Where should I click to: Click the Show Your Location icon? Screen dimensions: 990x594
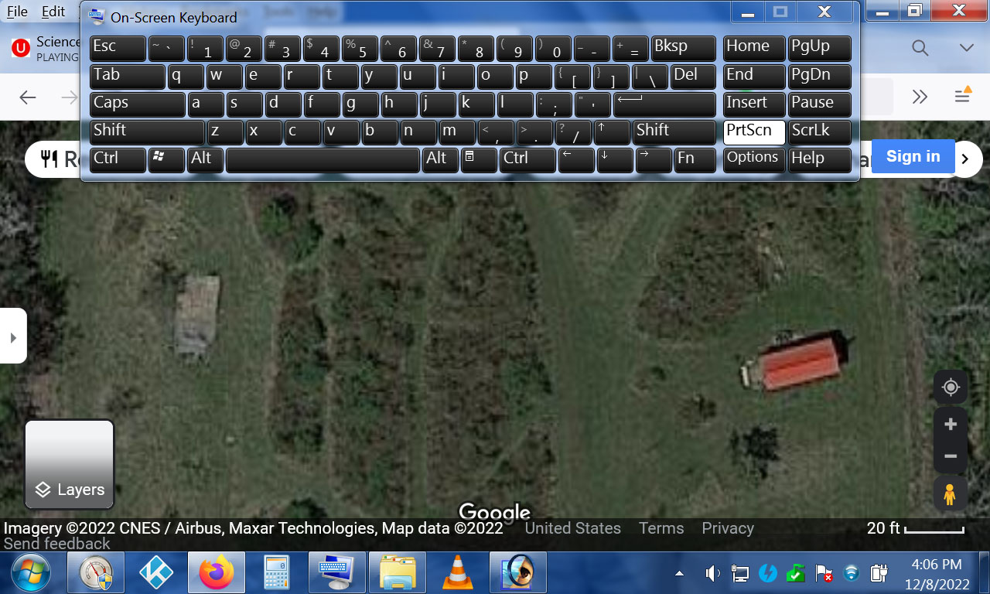click(951, 387)
